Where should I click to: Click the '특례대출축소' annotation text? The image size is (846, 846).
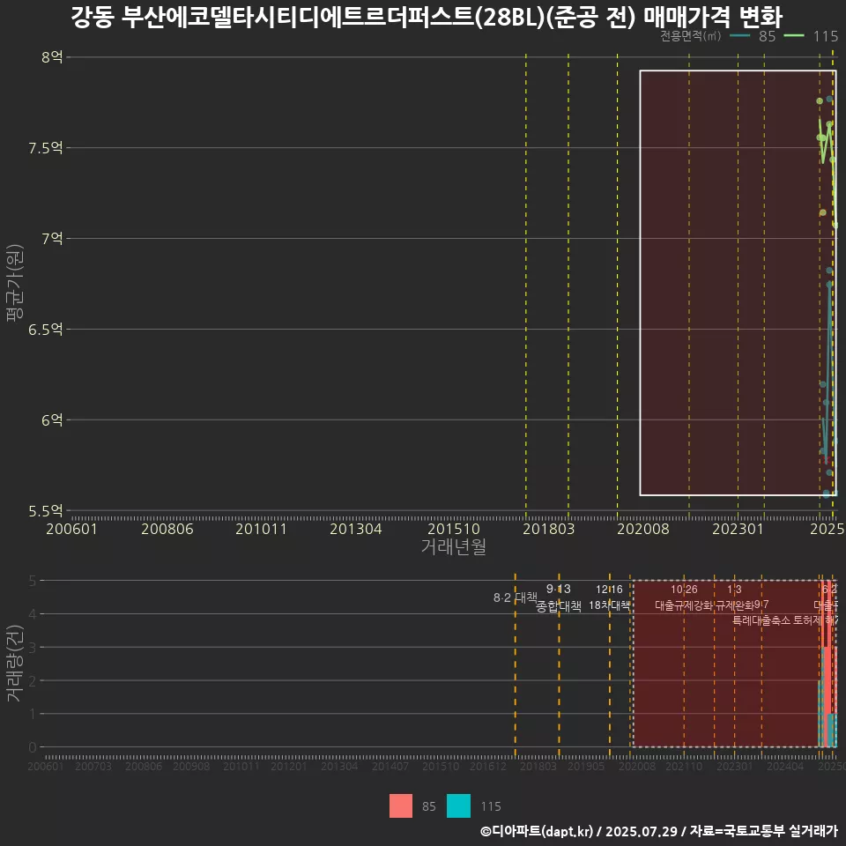761,620
